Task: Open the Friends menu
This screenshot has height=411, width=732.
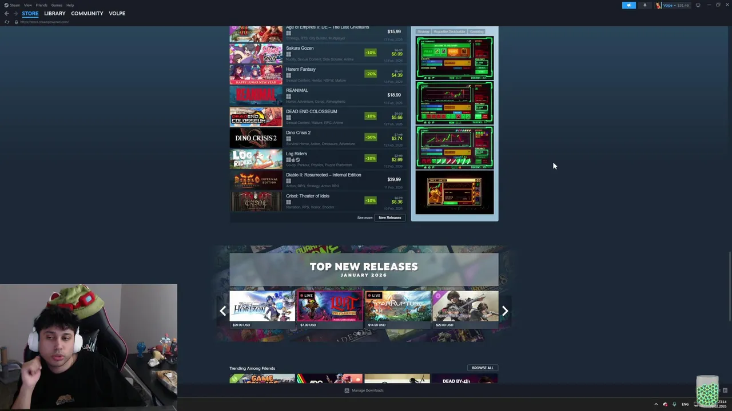Action: [41, 5]
